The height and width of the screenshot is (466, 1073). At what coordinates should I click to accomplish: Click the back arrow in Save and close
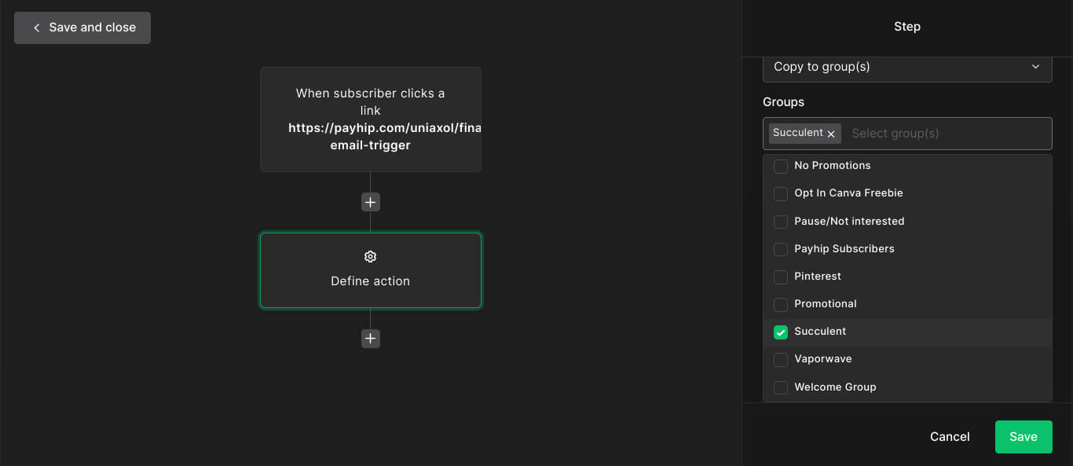click(36, 28)
